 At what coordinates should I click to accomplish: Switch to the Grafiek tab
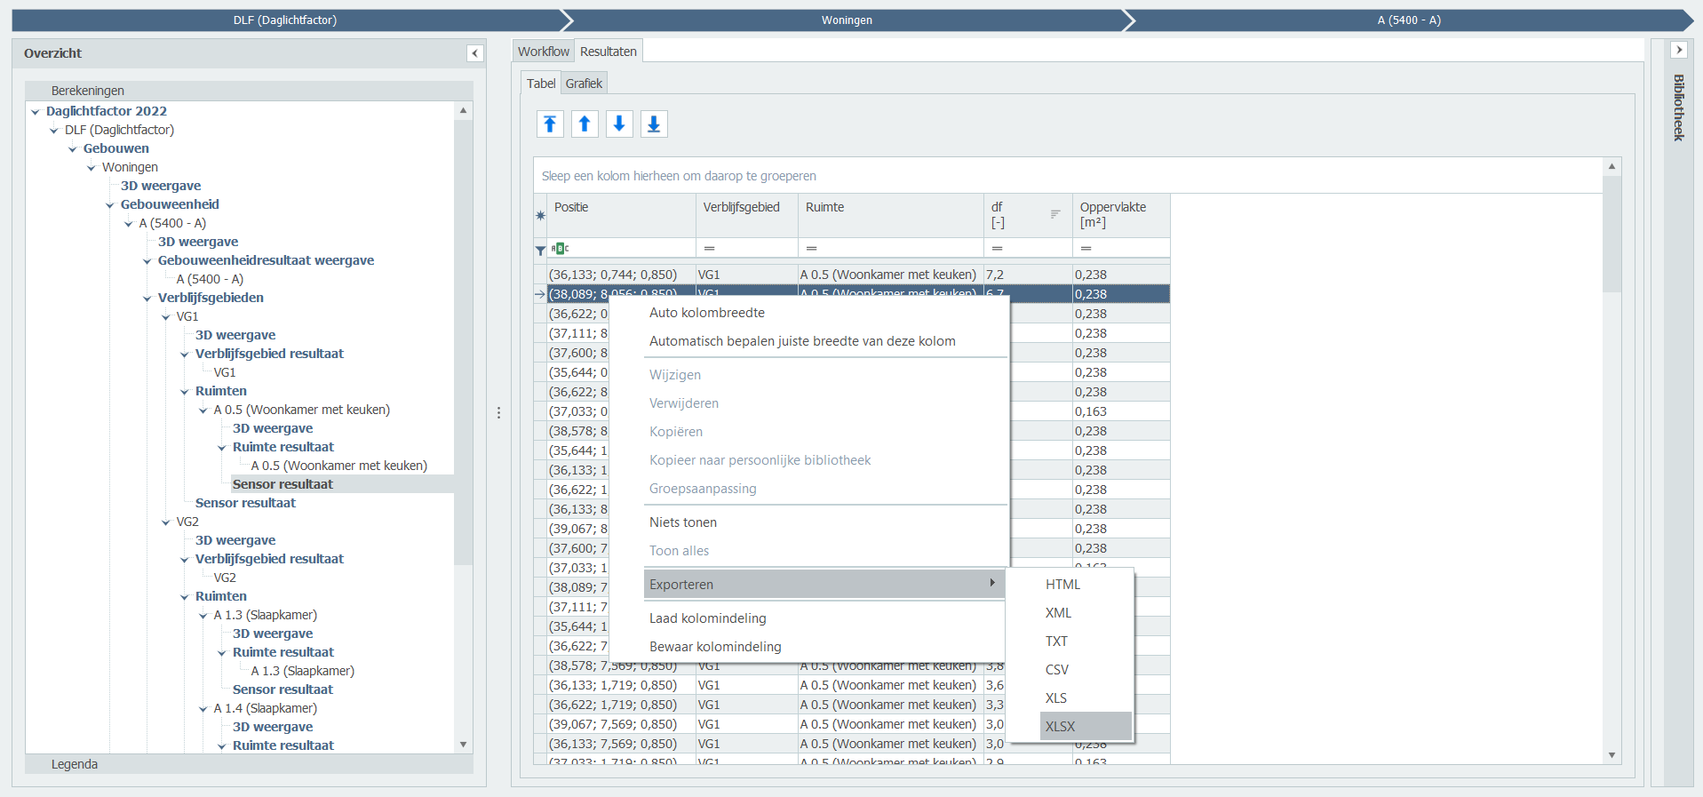(x=584, y=84)
